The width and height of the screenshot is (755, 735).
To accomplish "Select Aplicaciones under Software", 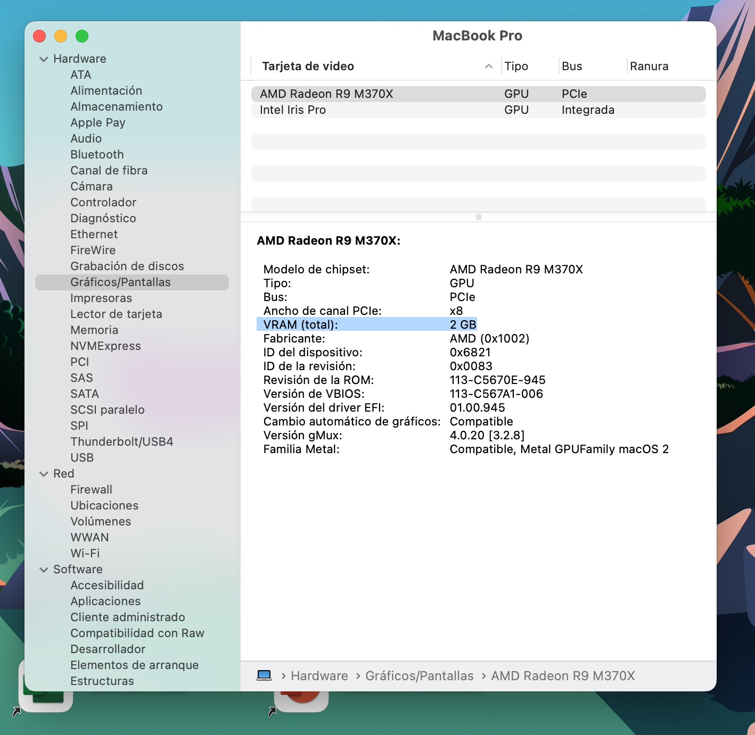I will click(105, 602).
